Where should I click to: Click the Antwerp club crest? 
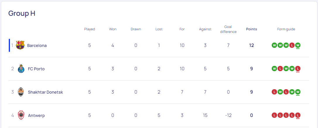[x=21, y=115]
